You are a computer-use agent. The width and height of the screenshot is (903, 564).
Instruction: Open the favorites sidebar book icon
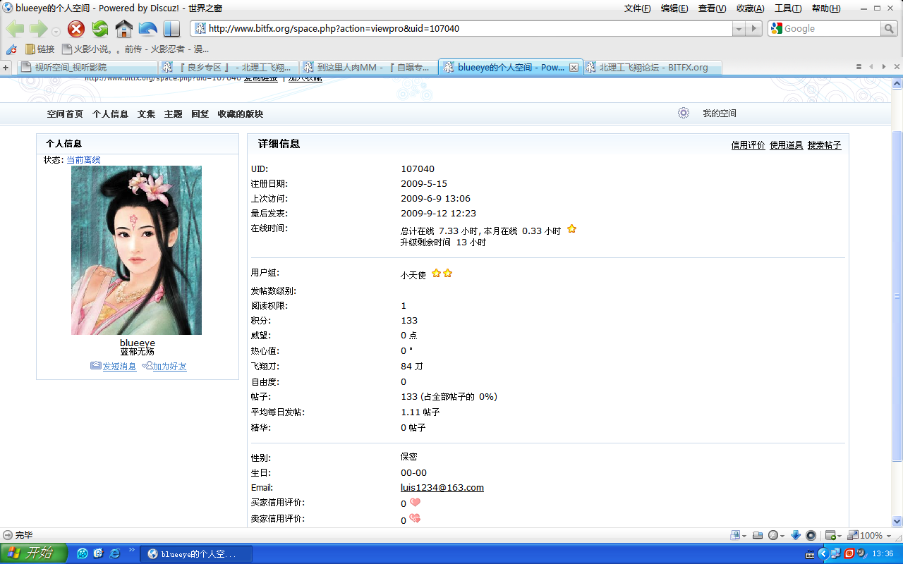pos(171,29)
